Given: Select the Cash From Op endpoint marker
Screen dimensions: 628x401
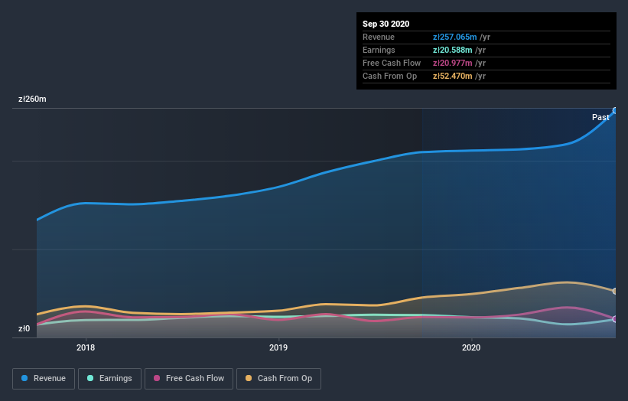Looking at the screenshot, I should (x=615, y=292).
